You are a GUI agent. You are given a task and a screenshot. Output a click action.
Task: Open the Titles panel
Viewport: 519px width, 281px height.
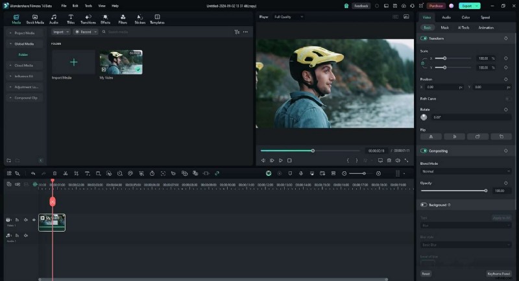[x=71, y=19]
